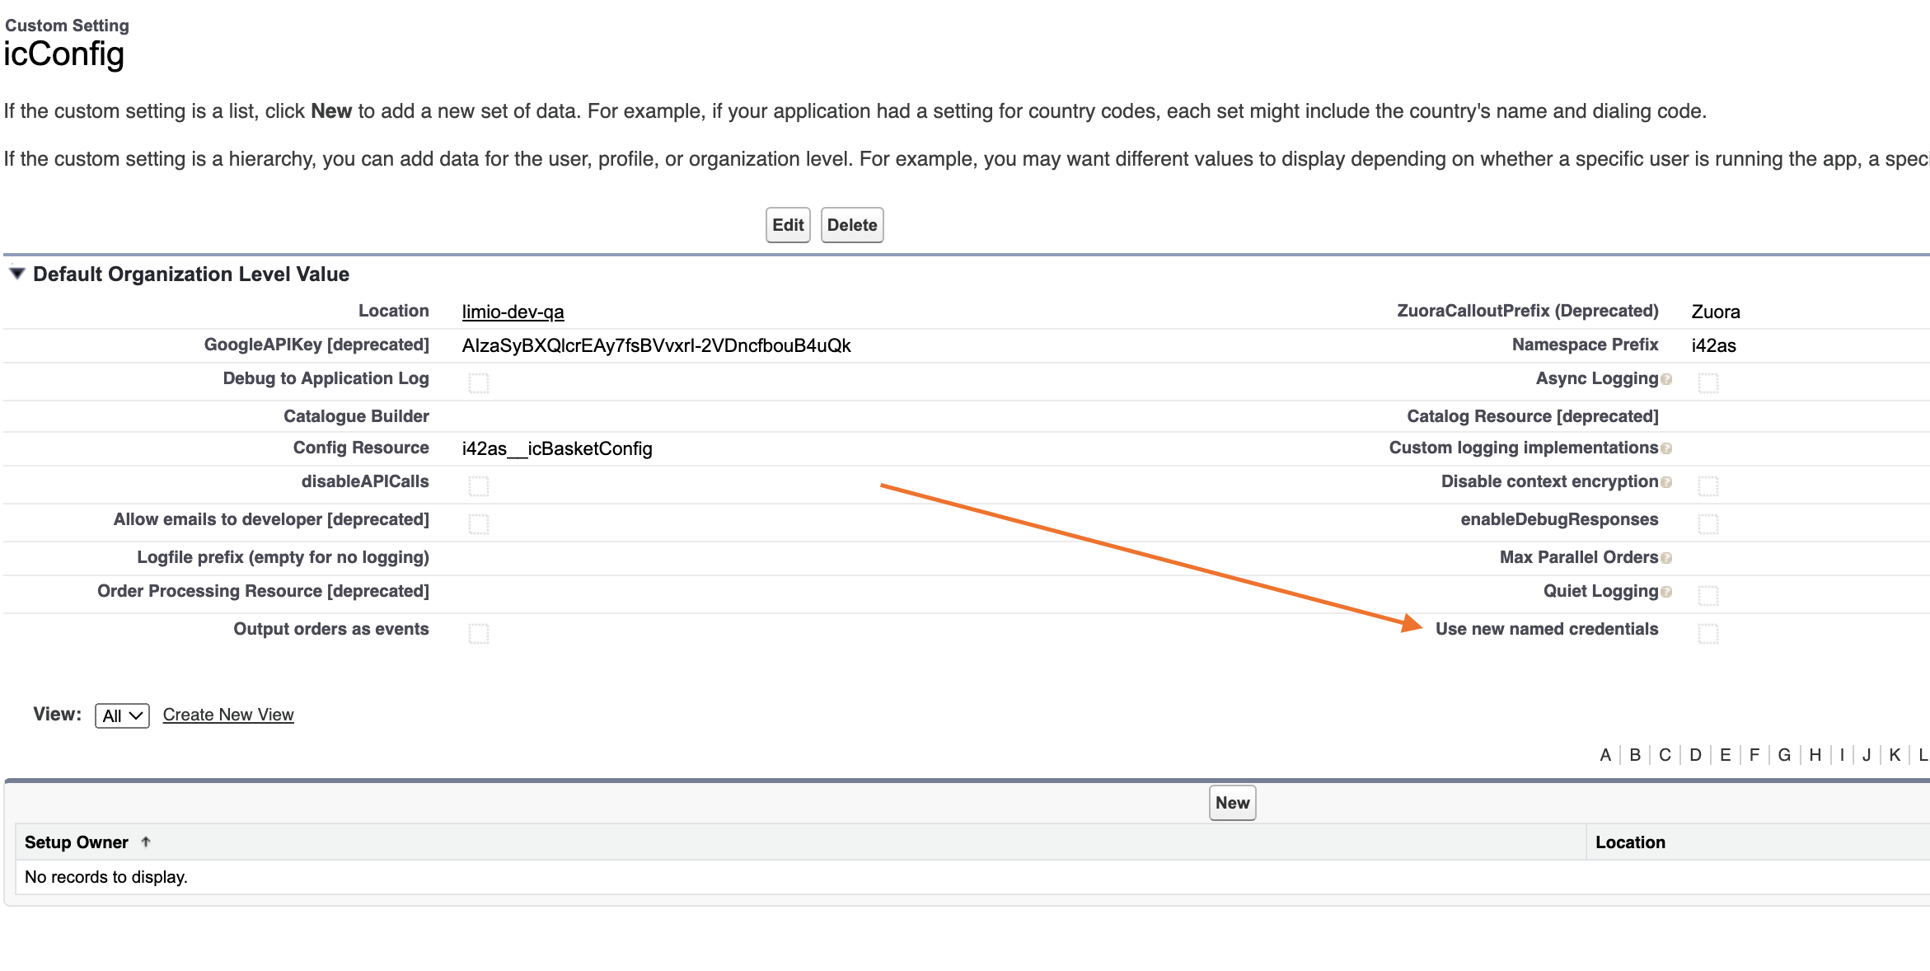Filter records by letter A
Screen dimensions: 1930x971
(x=1604, y=755)
